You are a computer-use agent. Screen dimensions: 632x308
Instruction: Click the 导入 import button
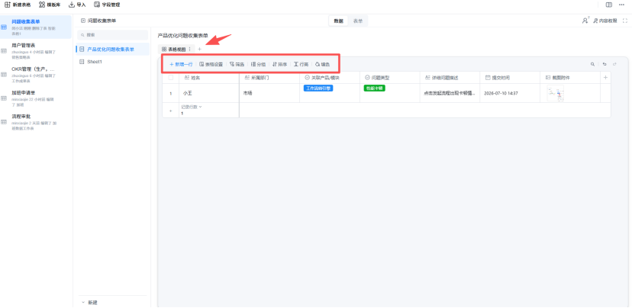coord(77,5)
